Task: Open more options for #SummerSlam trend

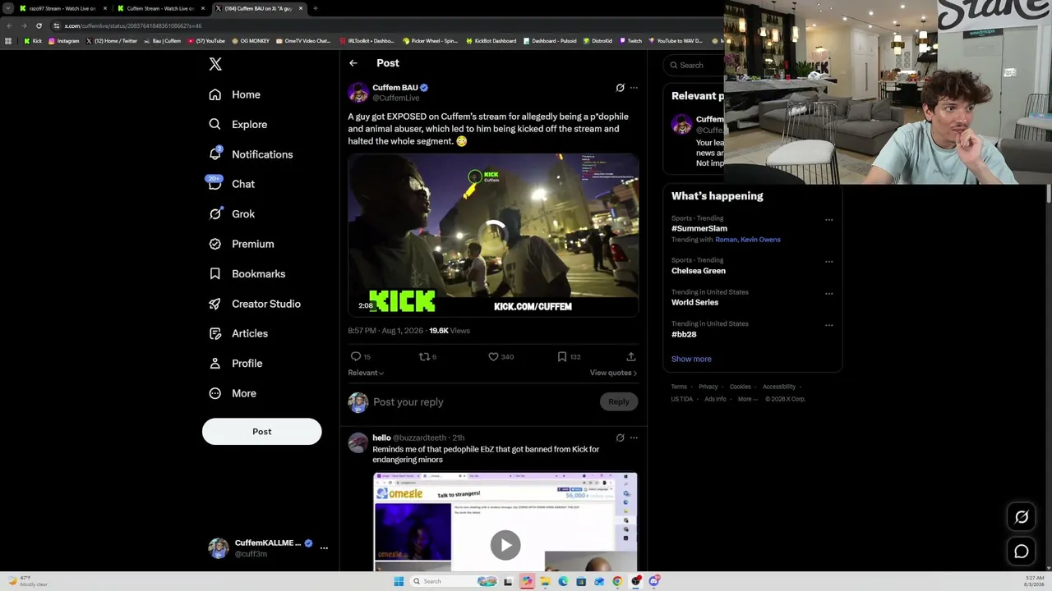Action: tap(828, 220)
